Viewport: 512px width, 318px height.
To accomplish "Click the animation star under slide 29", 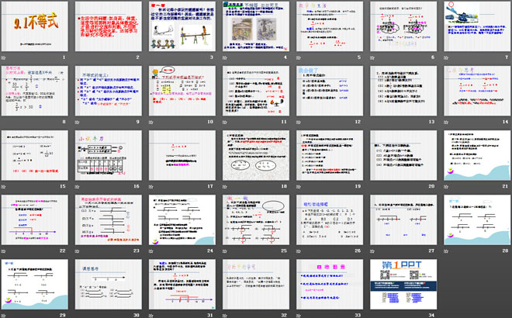I will click(4, 316).
